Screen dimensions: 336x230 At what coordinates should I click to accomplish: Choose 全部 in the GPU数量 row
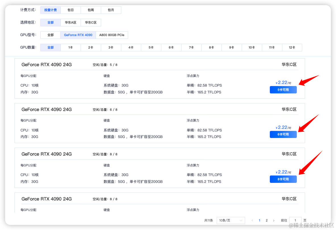(x=50, y=47)
